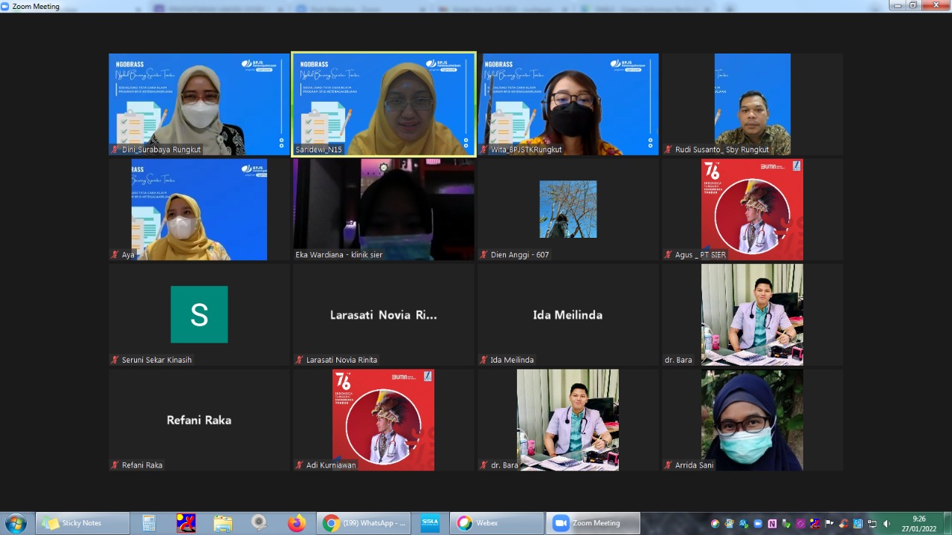
Task: Click the volume speaker icon in tray
Action: tap(887, 523)
